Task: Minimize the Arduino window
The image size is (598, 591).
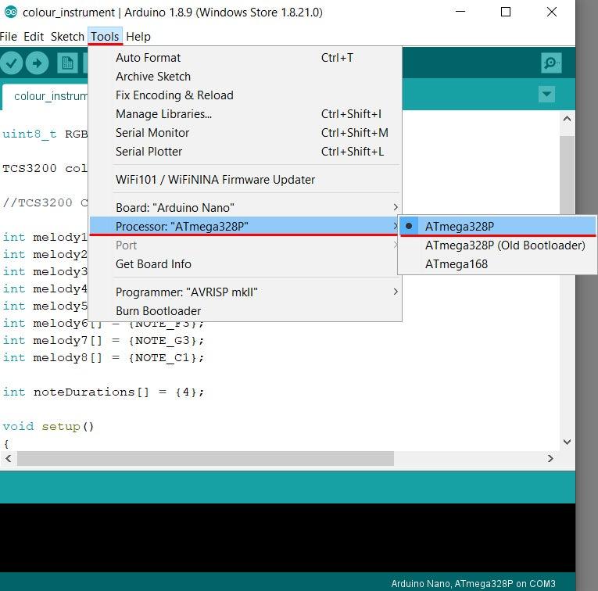Action: (x=460, y=12)
